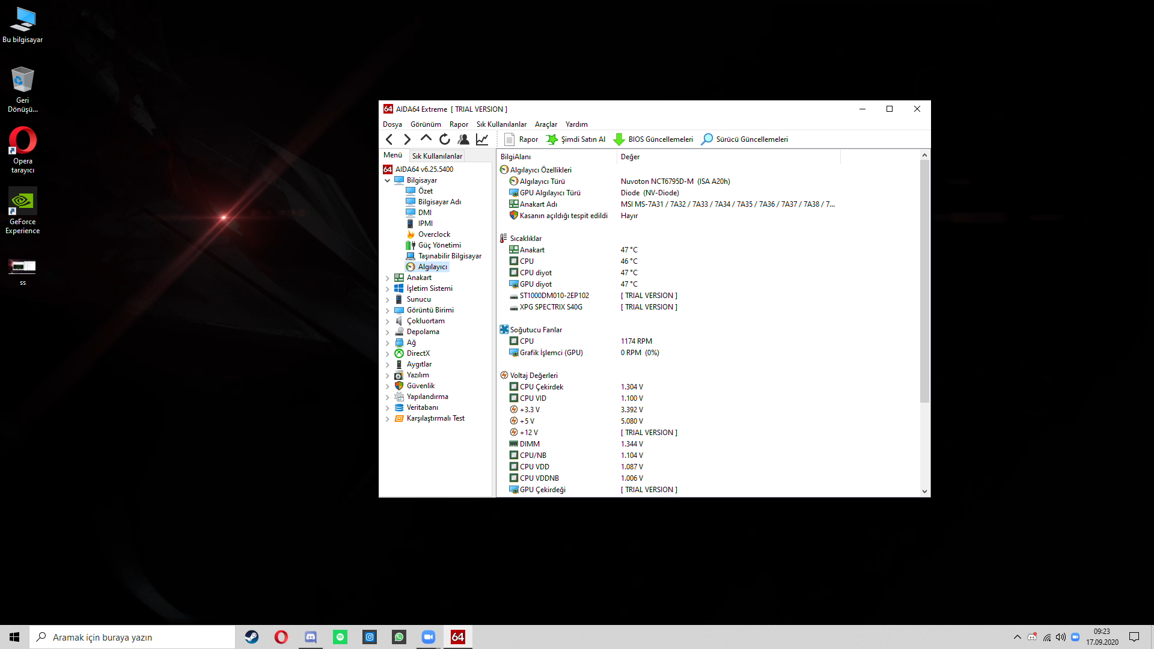
Task: Click Şimdi Satın Al purchase button
Action: [x=576, y=139]
